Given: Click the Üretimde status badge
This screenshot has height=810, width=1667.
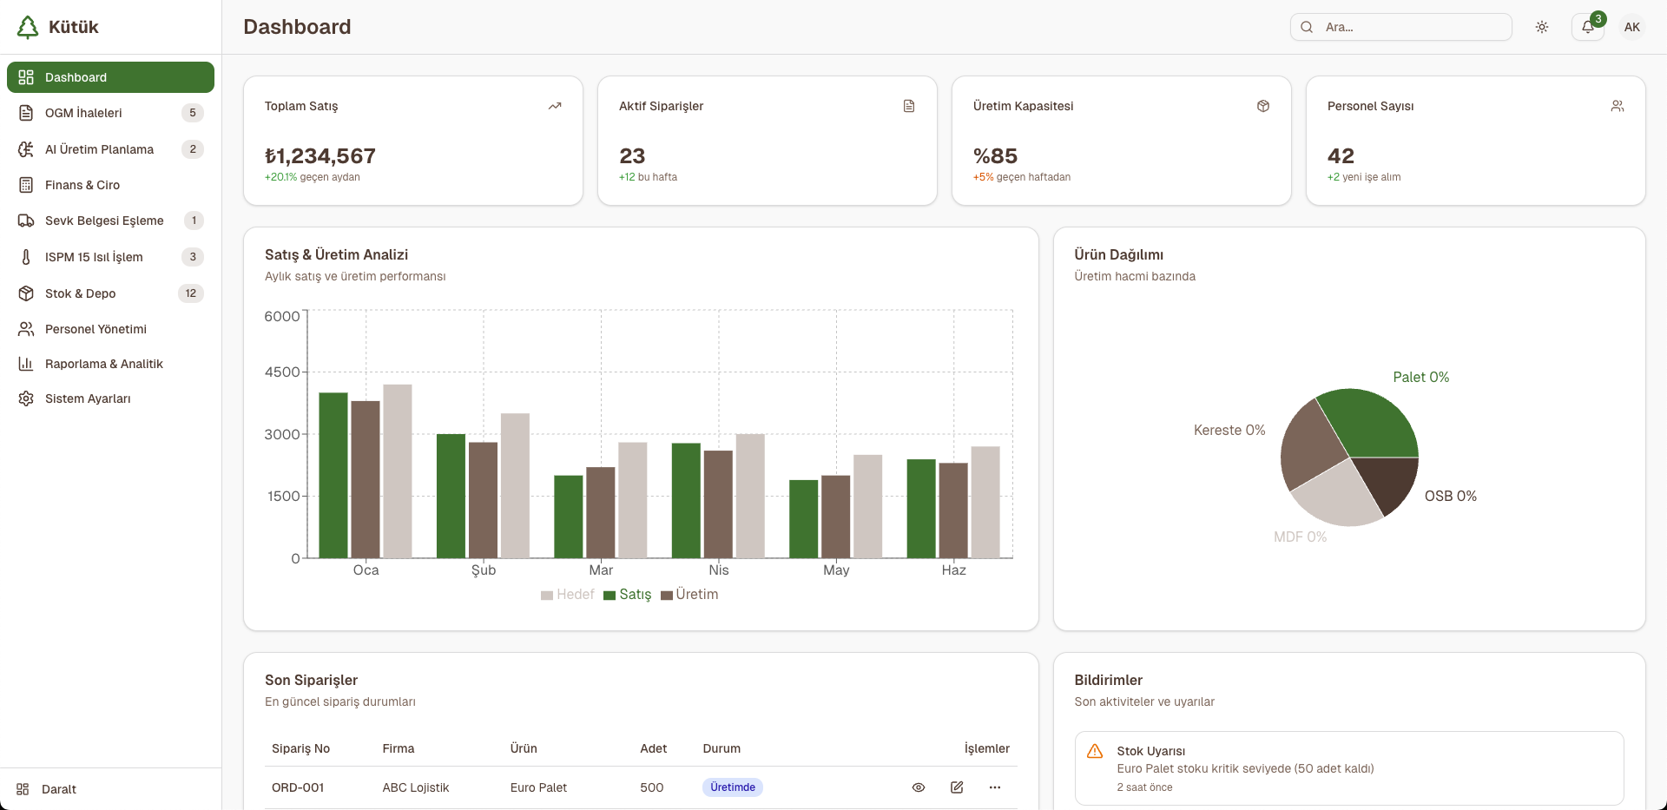Looking at the screenshot, I should point(732,787).
